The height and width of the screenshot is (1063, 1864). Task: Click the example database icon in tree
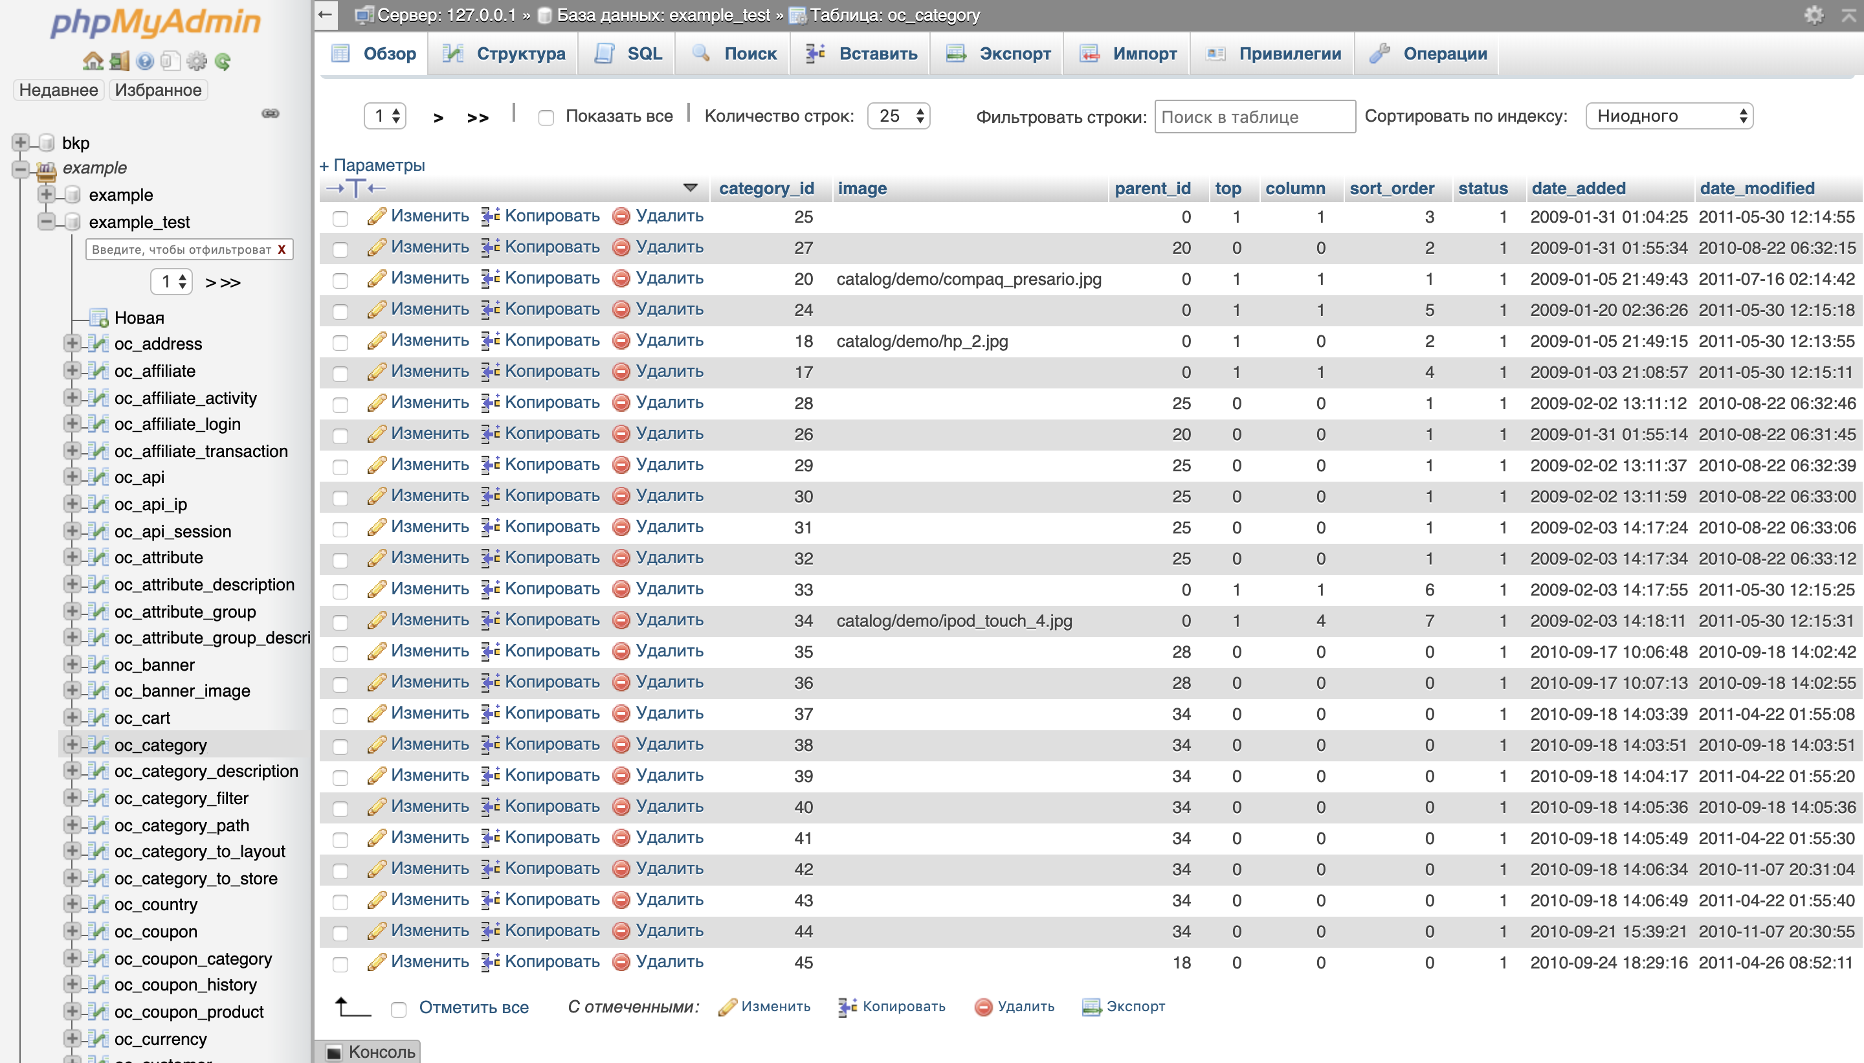72,195
